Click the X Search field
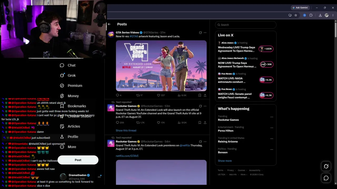 tap(246, 25)
